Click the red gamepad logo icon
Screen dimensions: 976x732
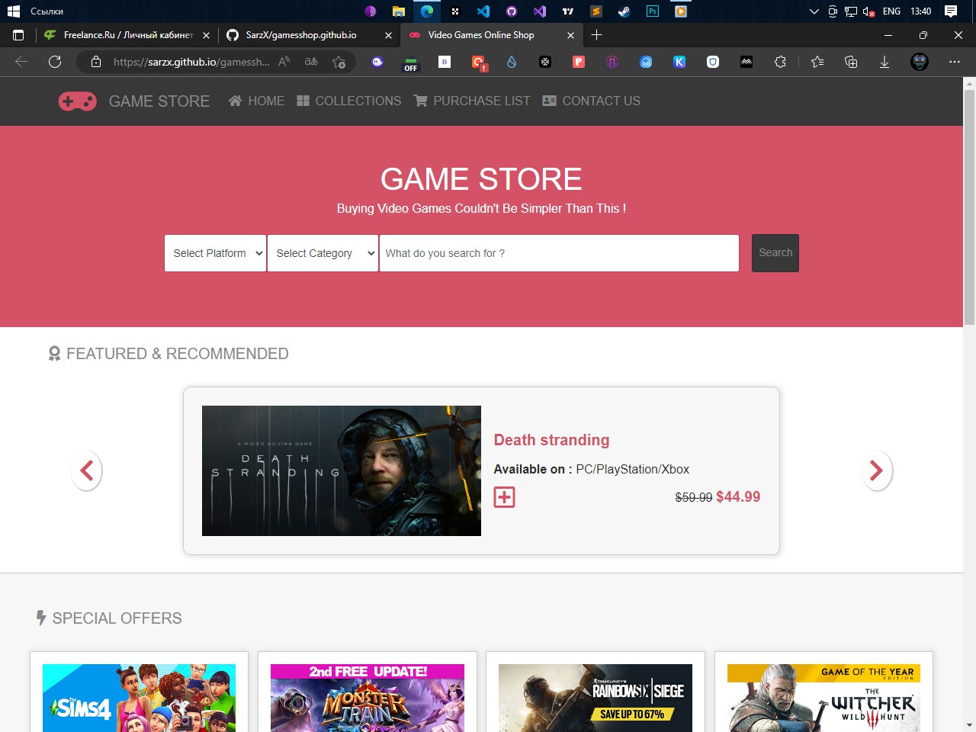pos(78,101)
